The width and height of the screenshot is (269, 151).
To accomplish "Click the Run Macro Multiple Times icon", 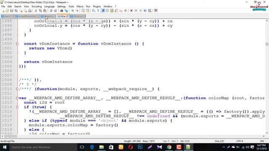I will [x=145, y=10].
